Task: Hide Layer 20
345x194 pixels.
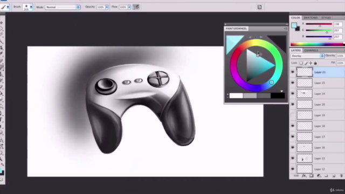Action: coord(293,105)
